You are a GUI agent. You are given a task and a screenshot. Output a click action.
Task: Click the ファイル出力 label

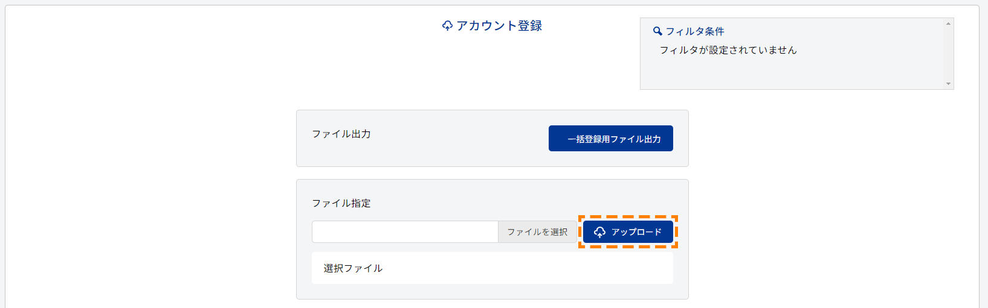(x=341, y=134)
